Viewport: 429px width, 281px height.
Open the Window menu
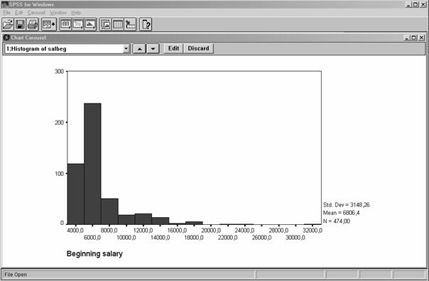[x=58, y=13]
